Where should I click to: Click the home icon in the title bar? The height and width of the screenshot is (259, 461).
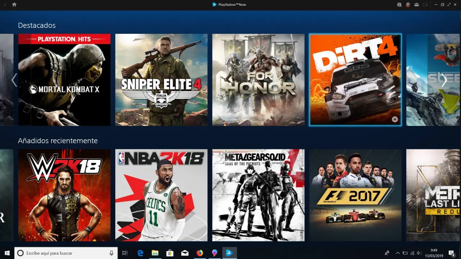(14, 5)
